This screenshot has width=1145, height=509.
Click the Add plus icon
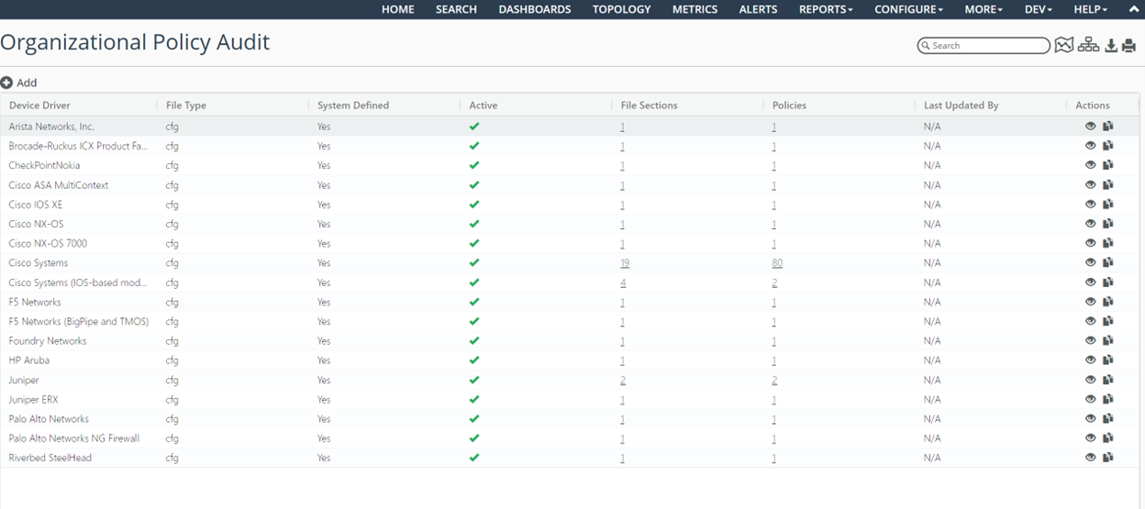pyautogui.click(x=6, y=83)
